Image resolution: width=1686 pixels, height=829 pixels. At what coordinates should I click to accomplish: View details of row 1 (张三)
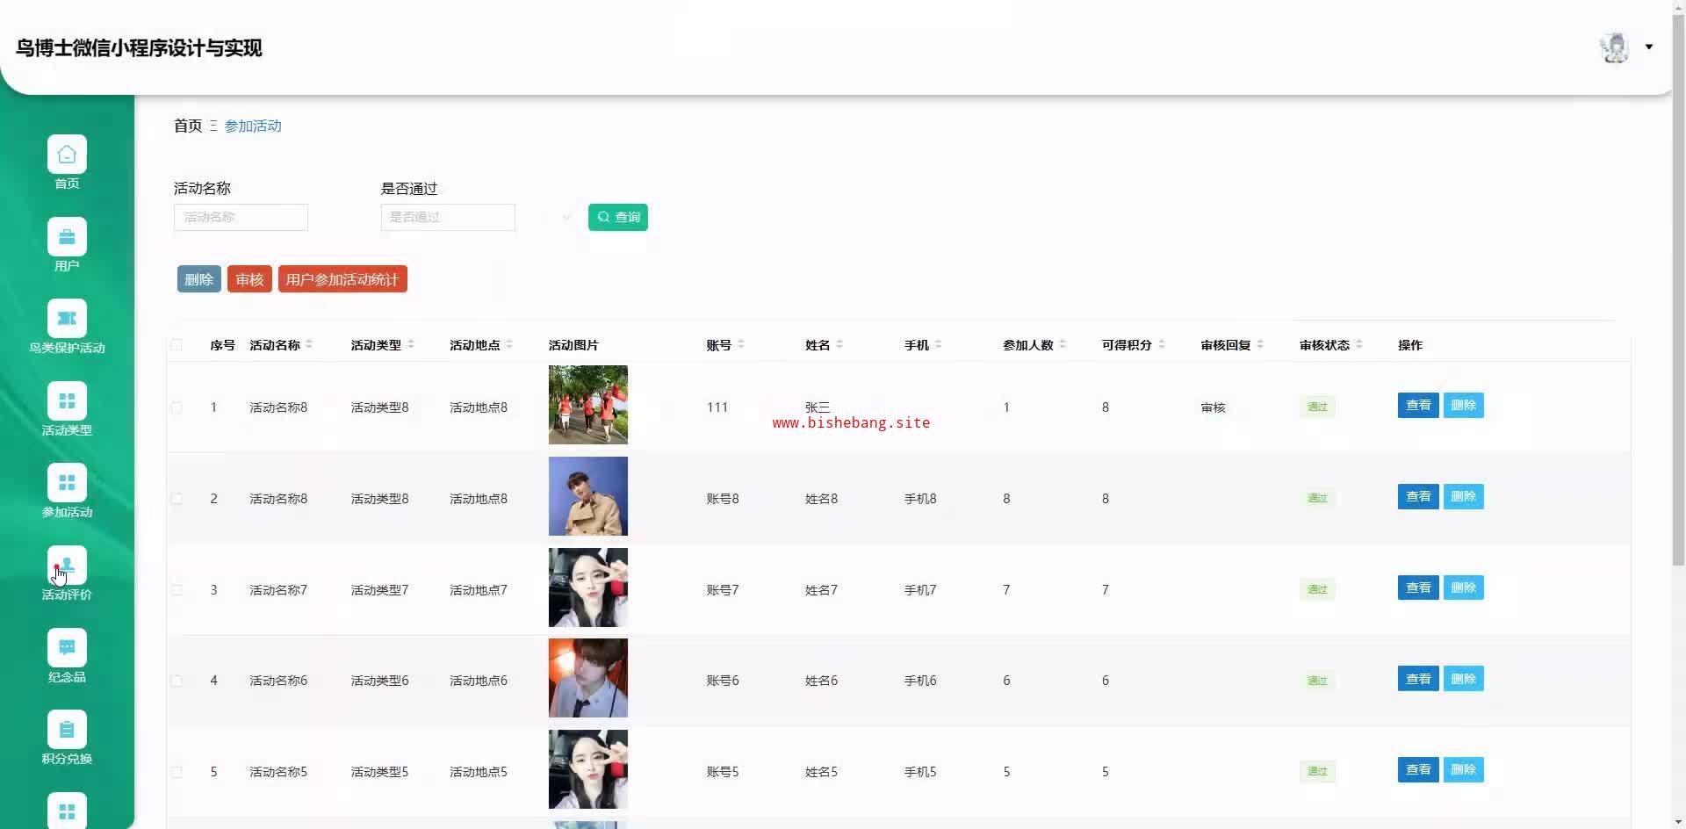tap(1418, 405)
